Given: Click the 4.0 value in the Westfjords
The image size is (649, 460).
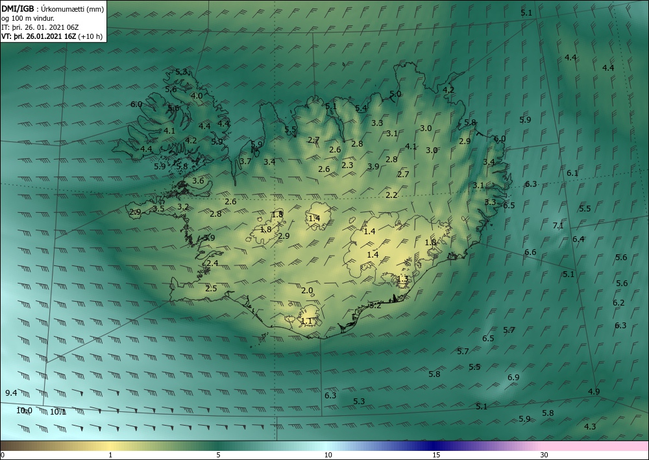Looking at the screenshot, I should [x=197, y=96].
